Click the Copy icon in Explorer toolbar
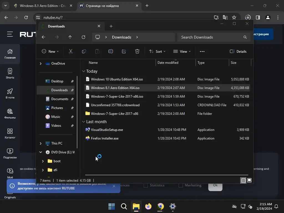The width and height of the screenshot is (284, 213). [x=84, y=51]
